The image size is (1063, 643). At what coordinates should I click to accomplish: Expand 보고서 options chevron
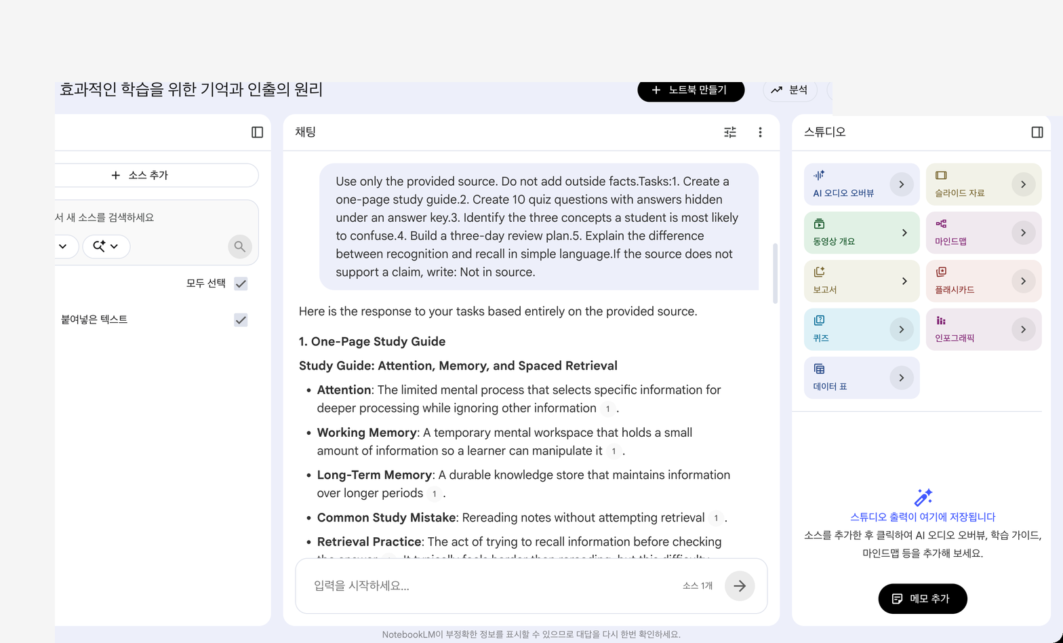pos(904,281)
